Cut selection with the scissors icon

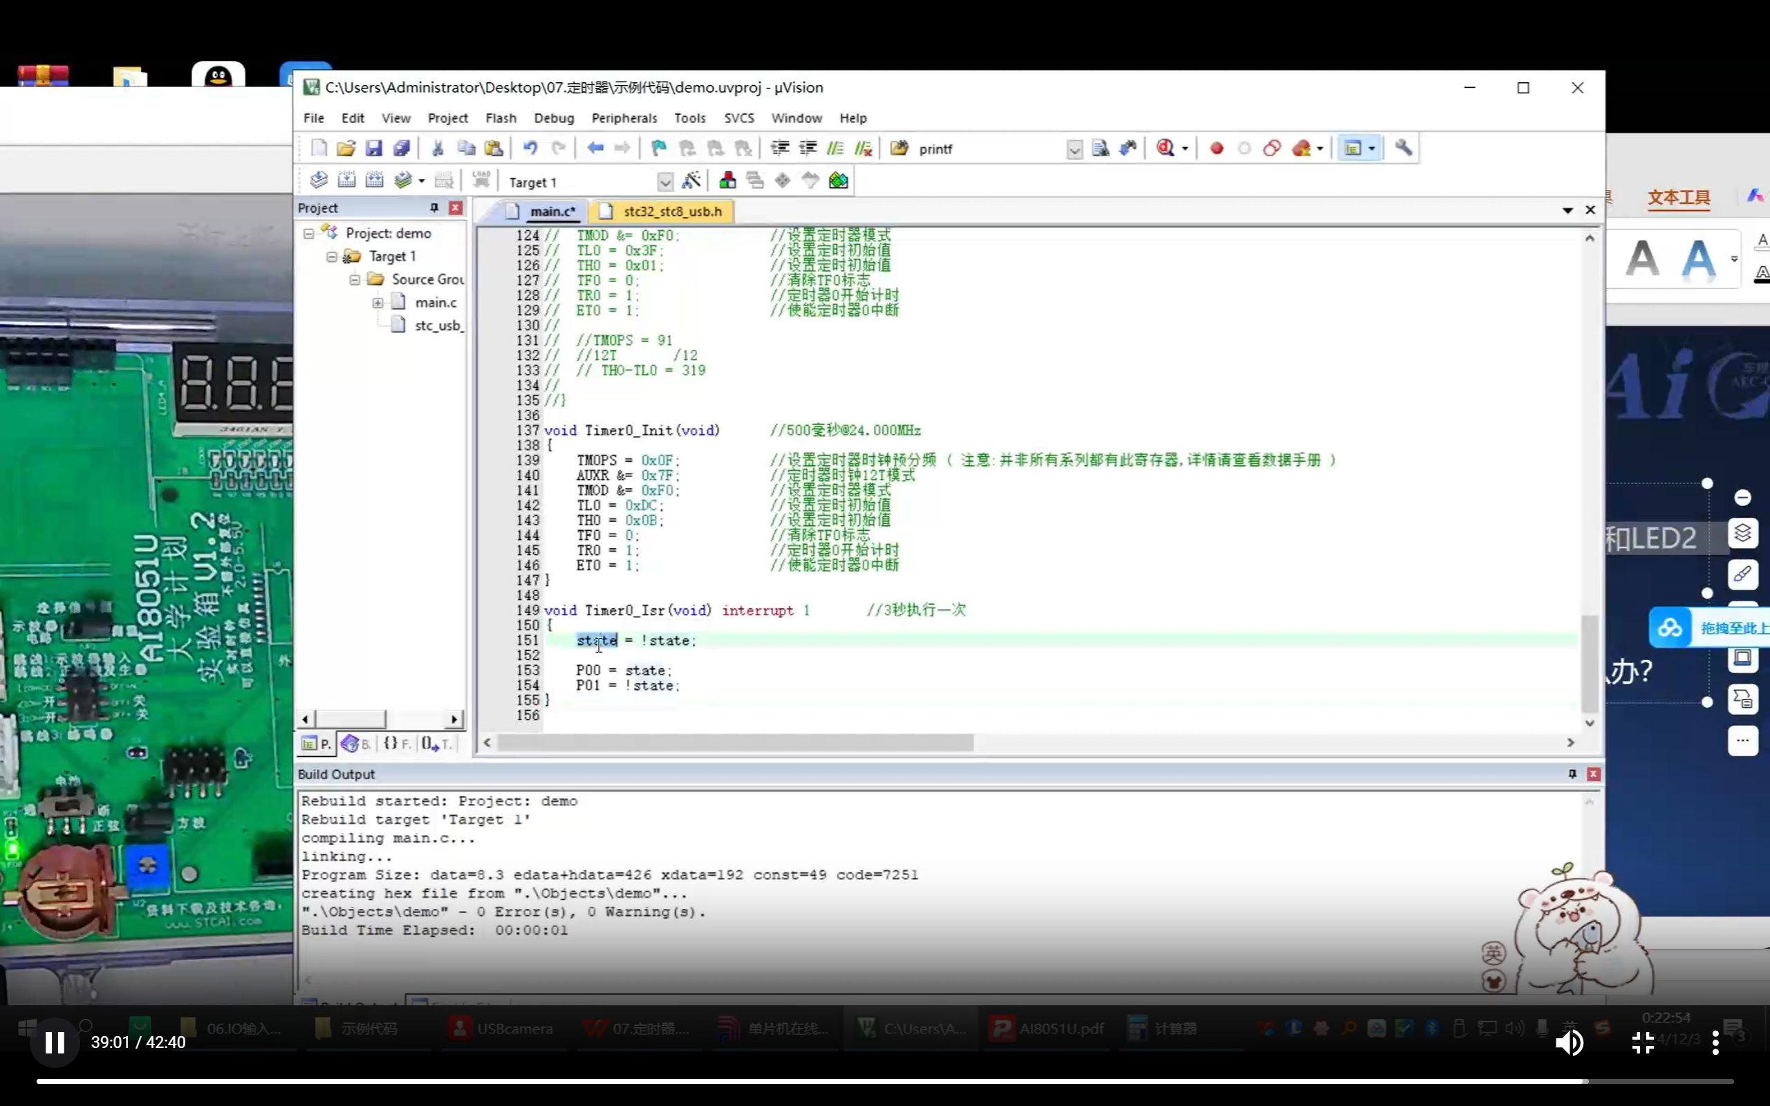pos(438,149)
